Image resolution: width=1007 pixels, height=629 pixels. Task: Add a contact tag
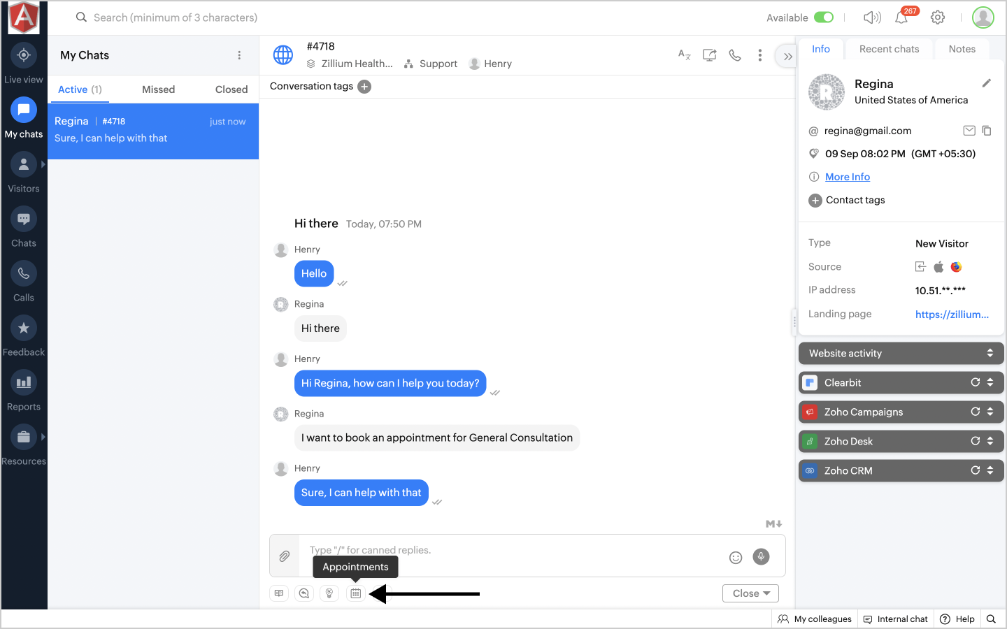[815, 201]
